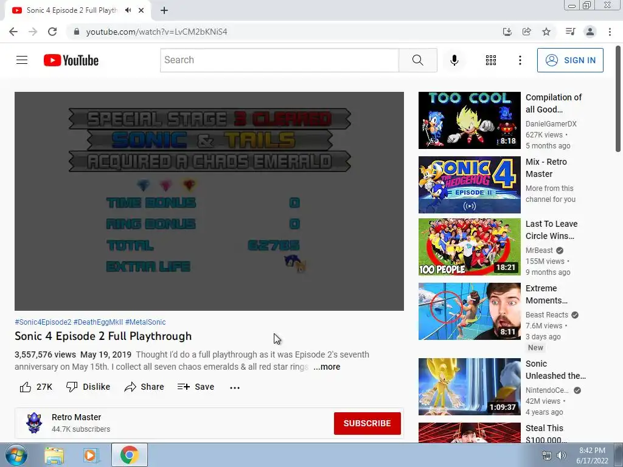This screenshot has width=623, height=467.
Task: Select the address bar URL
Action: (x=156, y=32)
